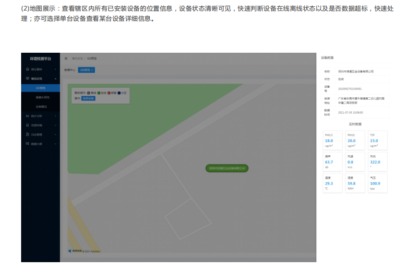Viewport: 408px width, 278px height.
Task: Select GIS预览 in the sidebar submenu
Action: (40, 88)
